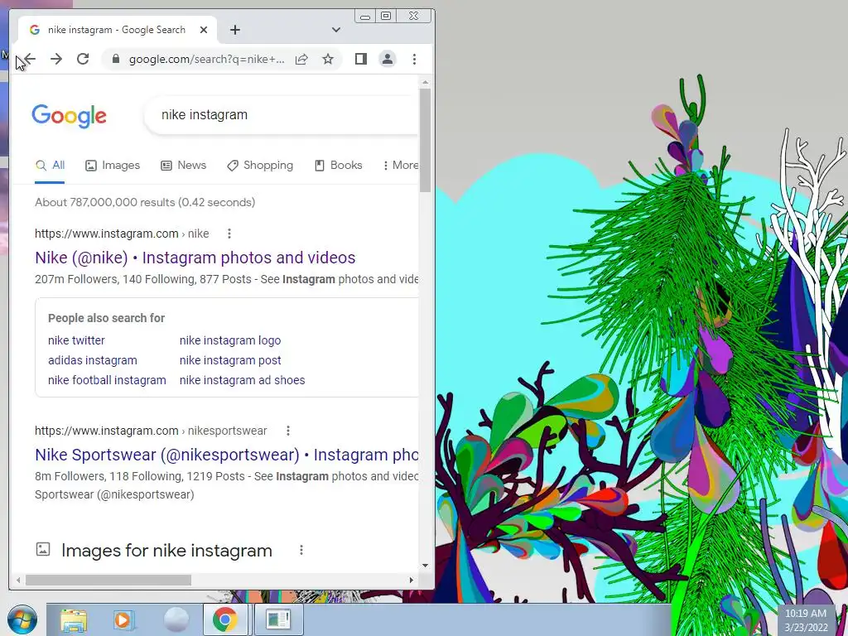Image resolution: width=848 pixels, height=636 pixels.
Task: Open the Chrome profile avatar menu
Action: point(388,59)
